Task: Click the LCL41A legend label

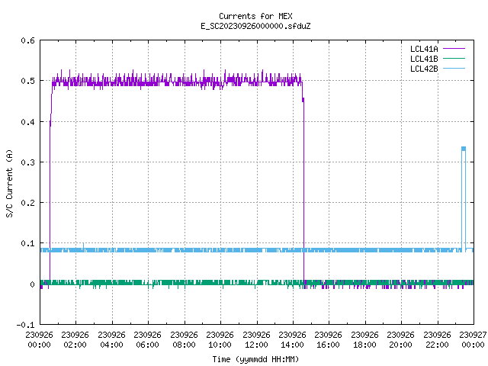Action: [x=424, y=49]
